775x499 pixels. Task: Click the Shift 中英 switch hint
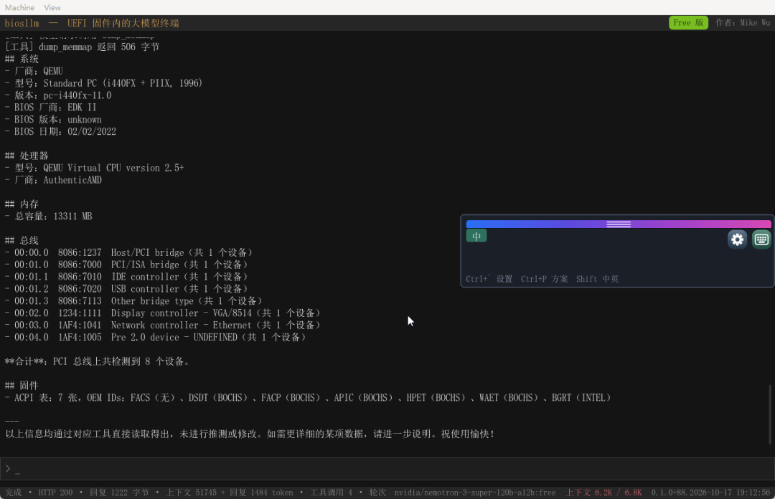coord(597,279)
